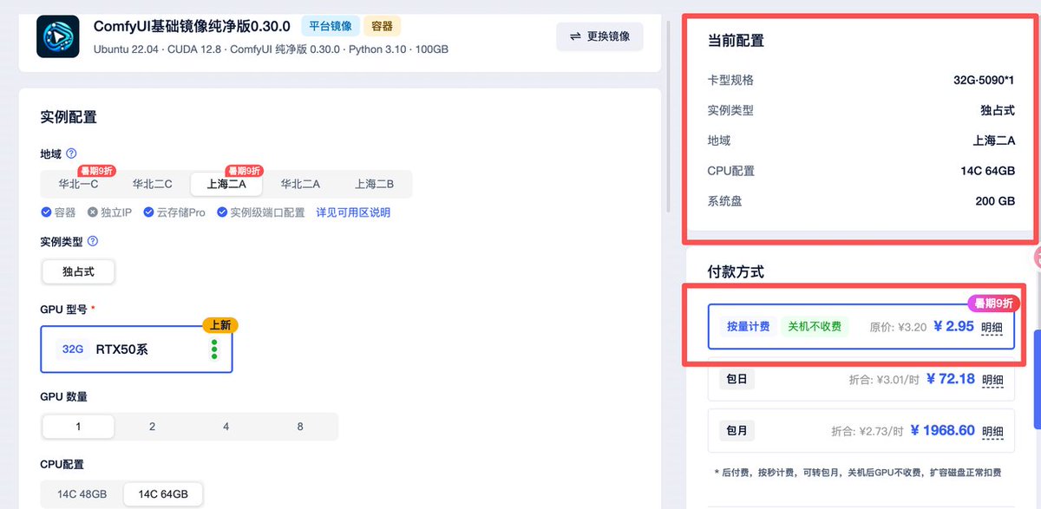Set GPU 数量 to 1
The height and width of the screenshot is (509, 1041).
point(78,427)
